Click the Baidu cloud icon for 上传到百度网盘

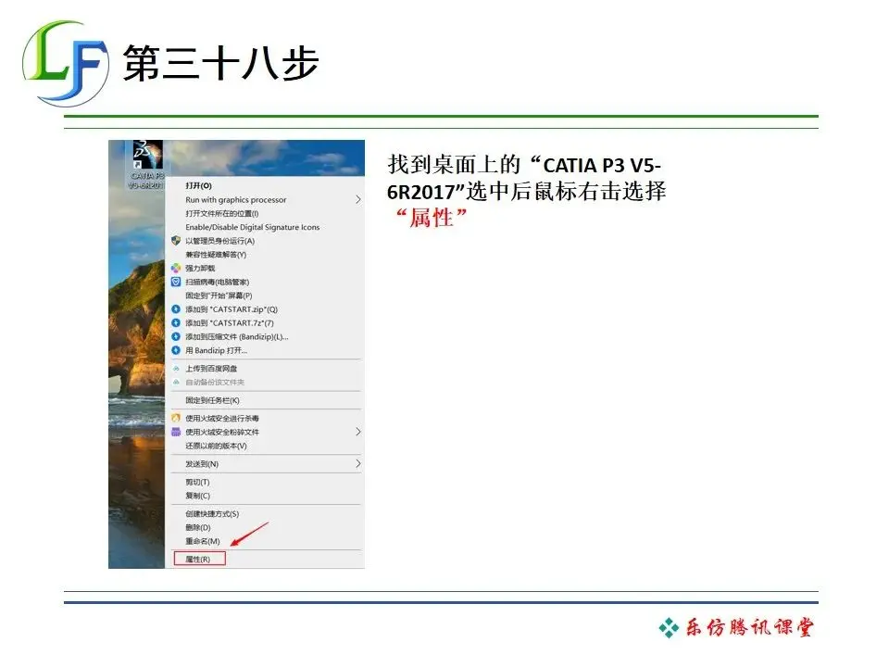(176, 369)
